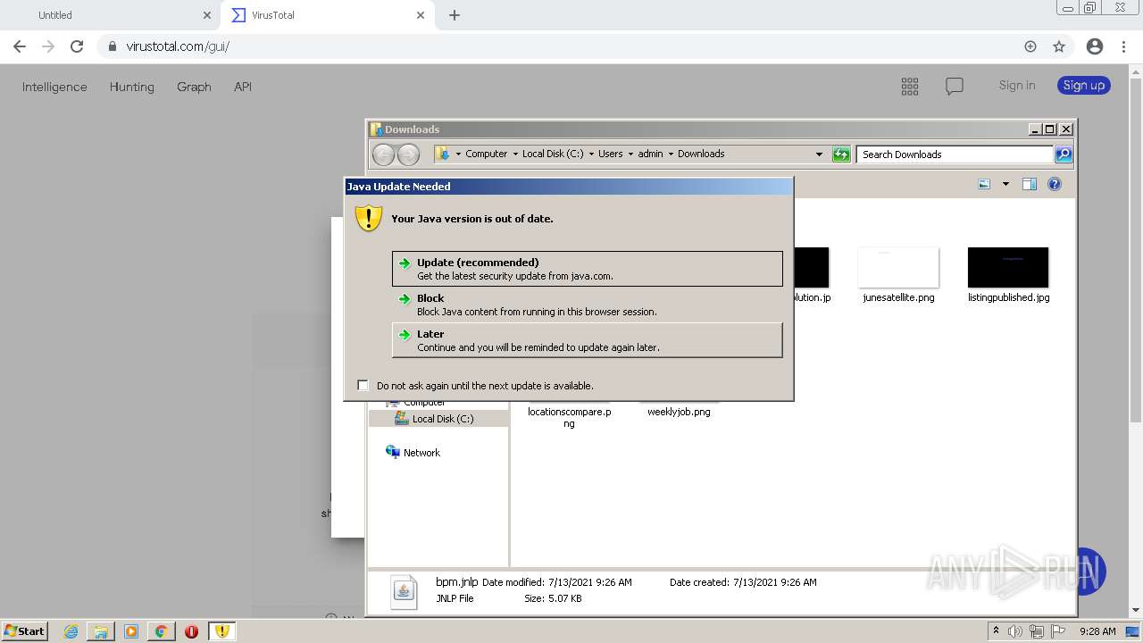Open Intelligence in VirusTotal menu
Image resolution: width=1143 pixels, height=643 pixels.
(x=54, y=87)
